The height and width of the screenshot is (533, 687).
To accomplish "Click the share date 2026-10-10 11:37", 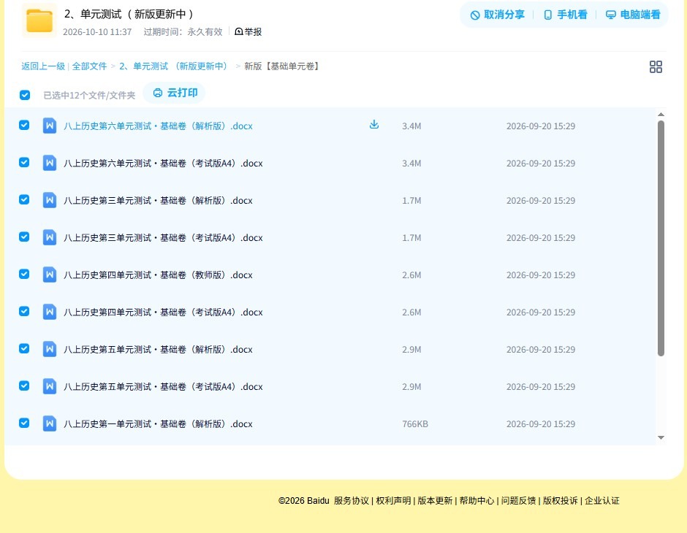I will tap(97, 32).
